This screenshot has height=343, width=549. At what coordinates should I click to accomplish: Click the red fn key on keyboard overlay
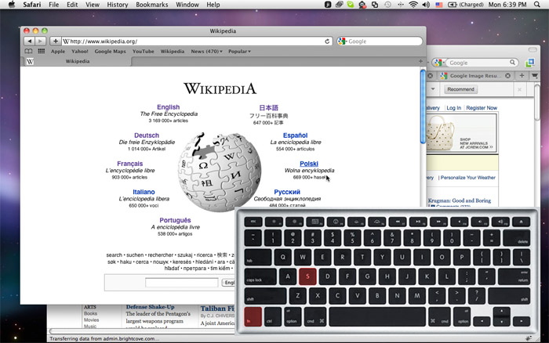tap(253, 317)
